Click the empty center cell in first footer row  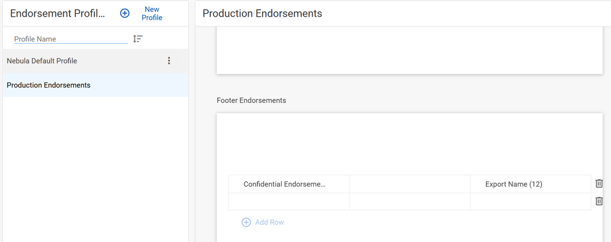pyautogui.click(x=409, y=184)
